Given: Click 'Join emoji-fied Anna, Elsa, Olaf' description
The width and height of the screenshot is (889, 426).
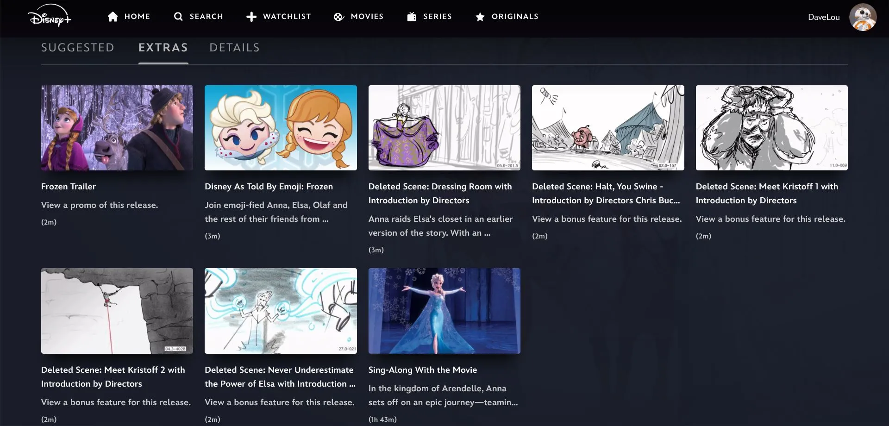Looking at the screenshot, I should click(x=276, y=212).
